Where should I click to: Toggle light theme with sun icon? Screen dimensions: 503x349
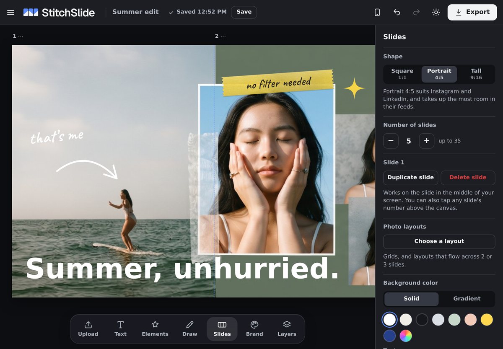(x=436, y=13)
